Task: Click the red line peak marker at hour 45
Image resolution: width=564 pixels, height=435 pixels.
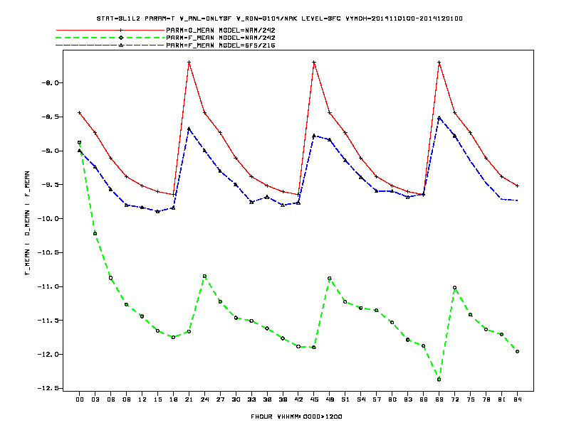Action: click(x=314, y=63)
